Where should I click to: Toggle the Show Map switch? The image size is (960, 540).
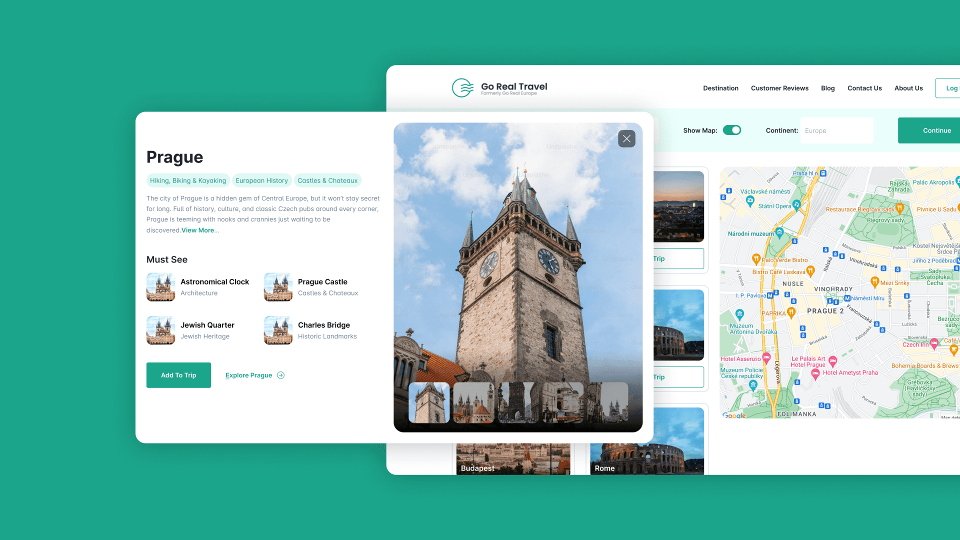click(732, 130)
